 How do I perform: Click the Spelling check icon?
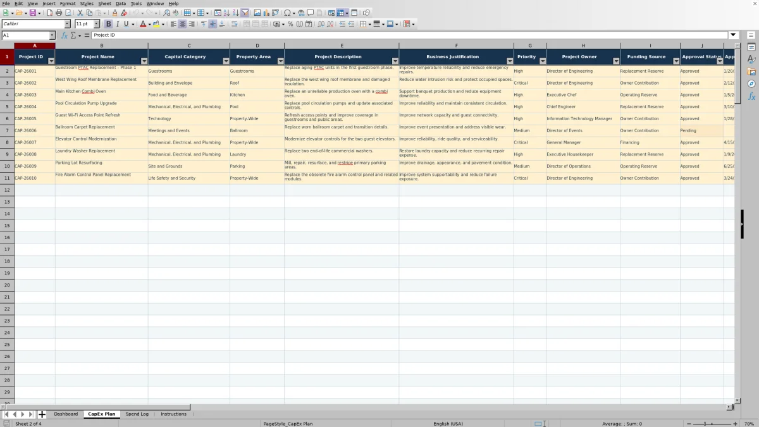click(x=175, y=13)
